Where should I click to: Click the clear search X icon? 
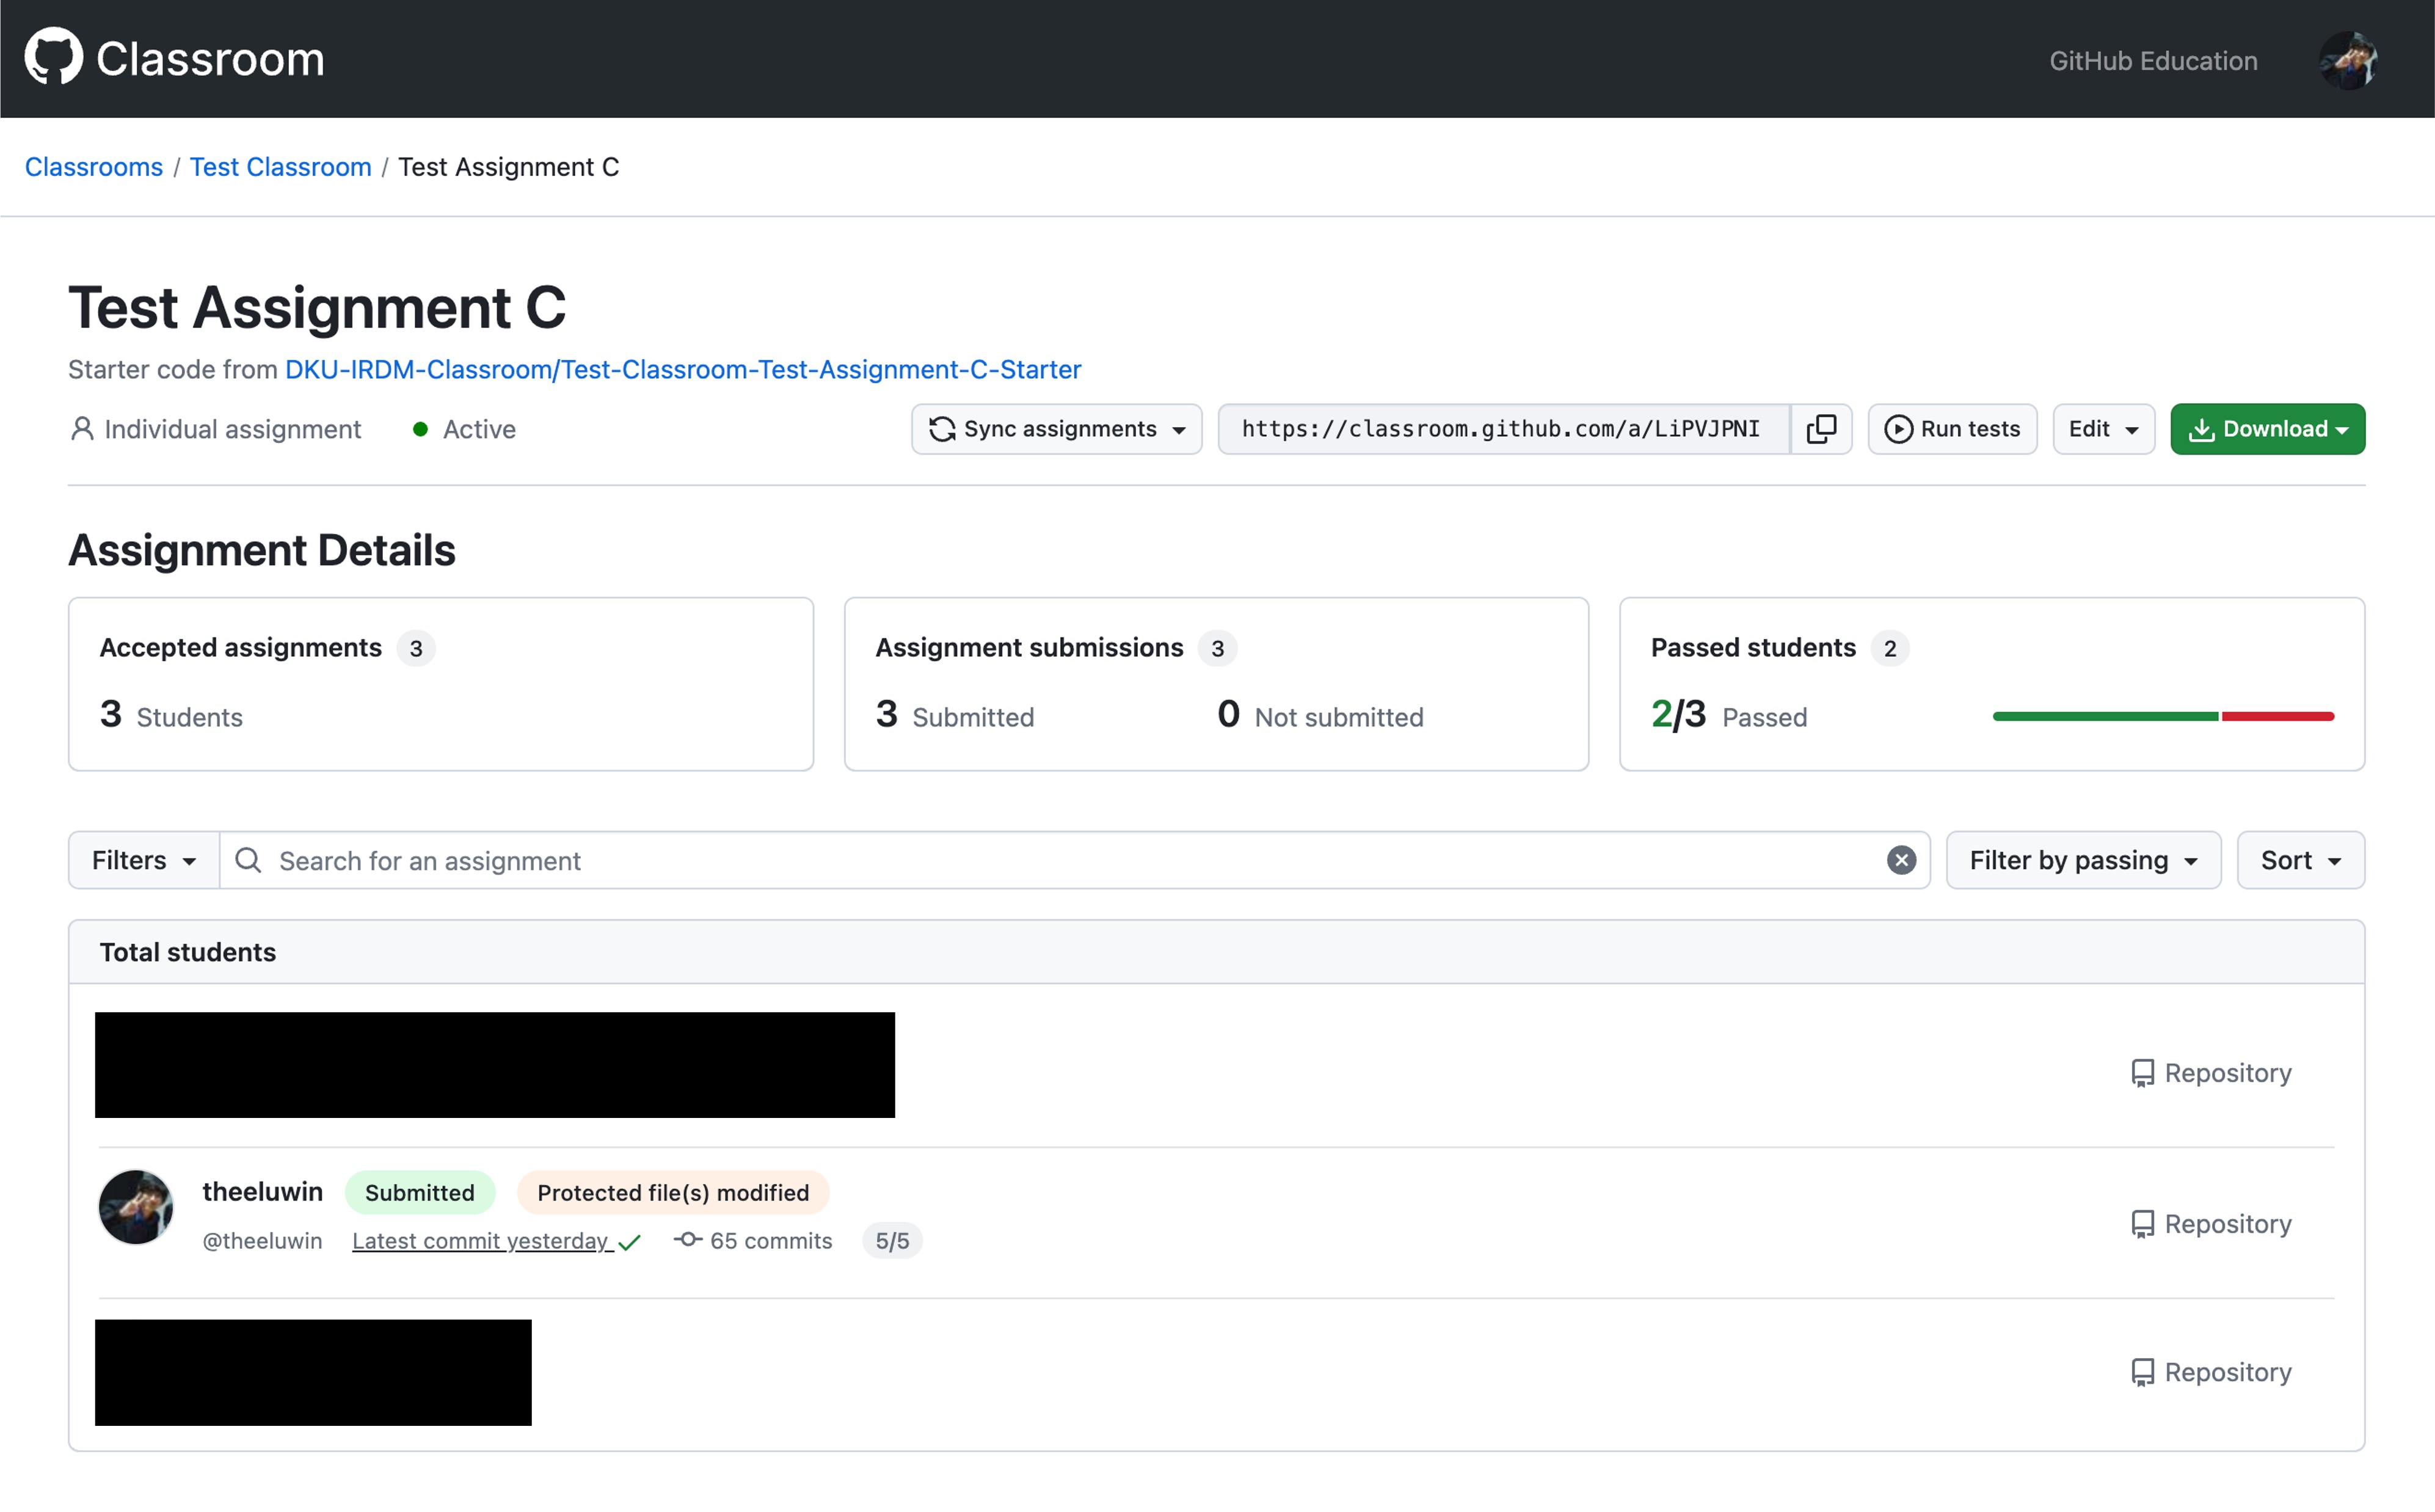pos(1900,860)
